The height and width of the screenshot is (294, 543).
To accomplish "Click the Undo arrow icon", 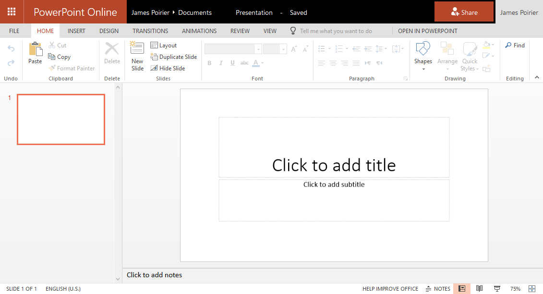I will [x=11, y=49].
